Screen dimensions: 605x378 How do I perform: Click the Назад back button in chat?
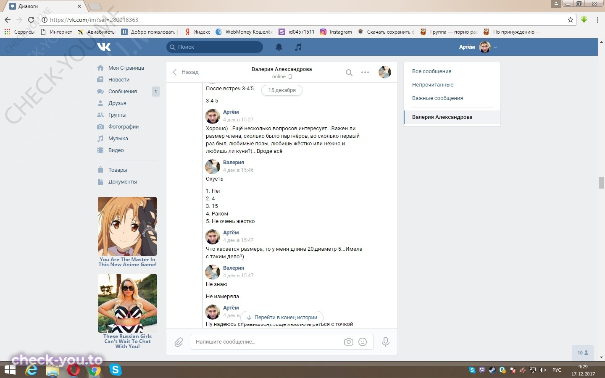[185, 72]
